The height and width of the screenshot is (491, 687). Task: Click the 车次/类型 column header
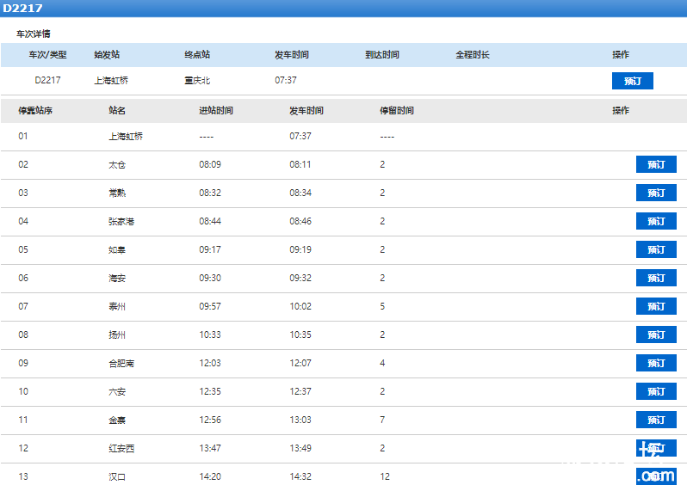click(x=47, y=55)
